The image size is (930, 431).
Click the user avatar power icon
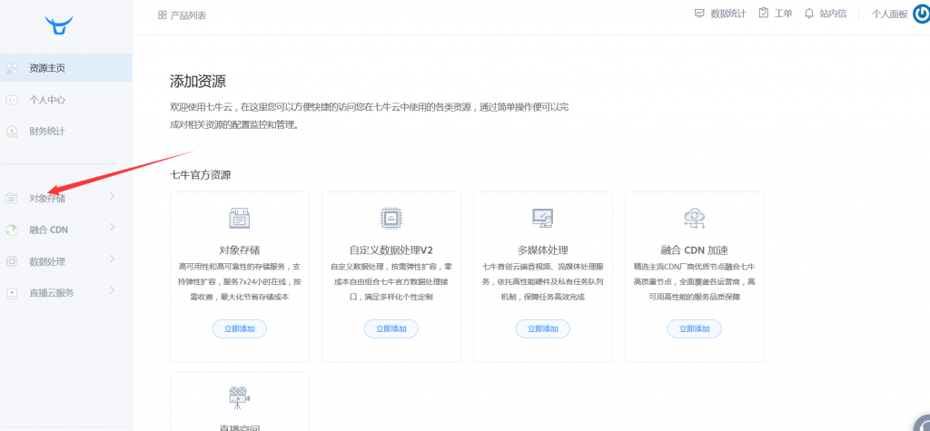click(923, 14)
